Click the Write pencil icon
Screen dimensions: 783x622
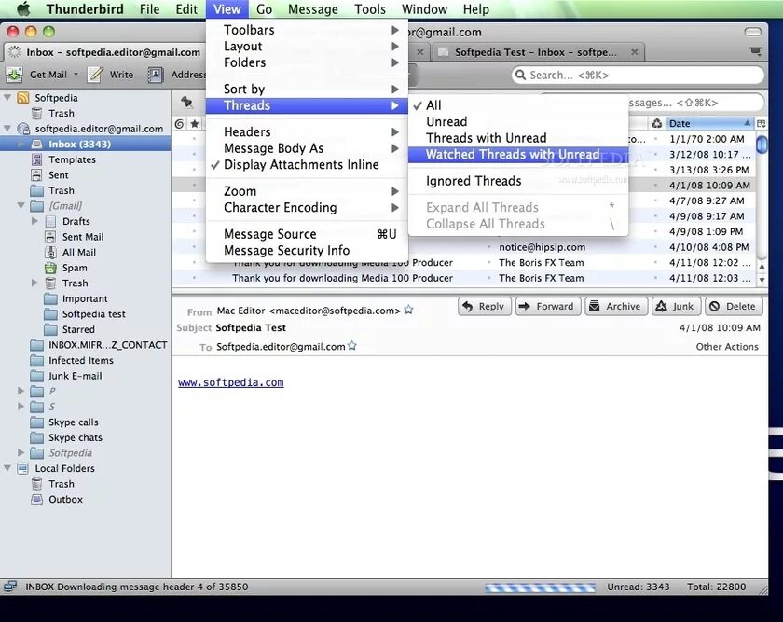[95, 75]
